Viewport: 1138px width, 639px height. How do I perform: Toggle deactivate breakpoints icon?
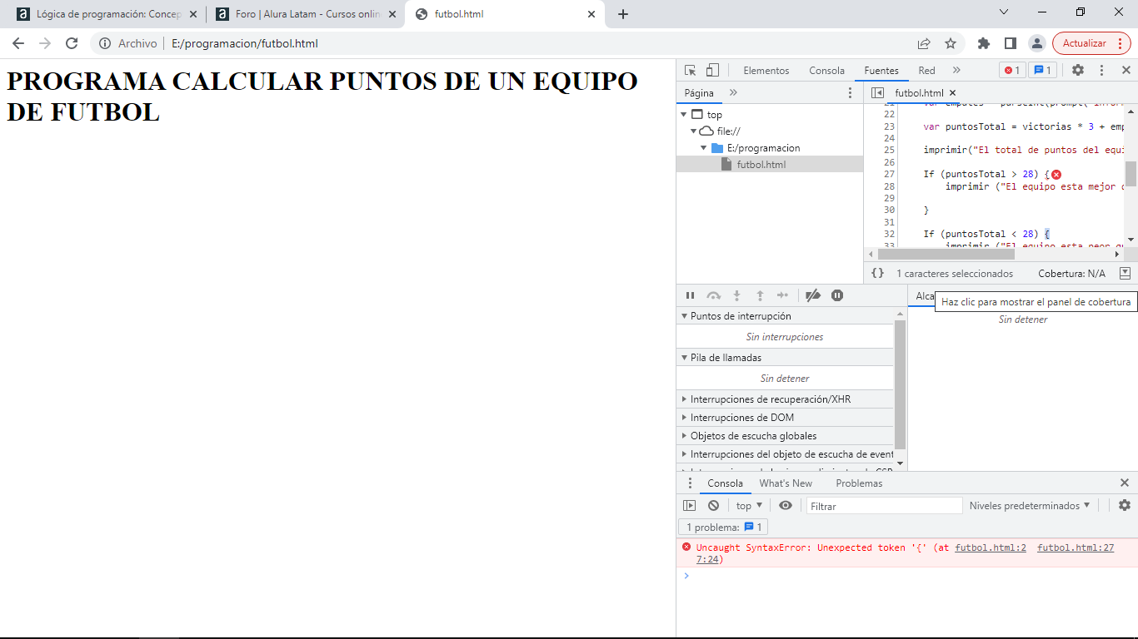click(x=813, y=295)
